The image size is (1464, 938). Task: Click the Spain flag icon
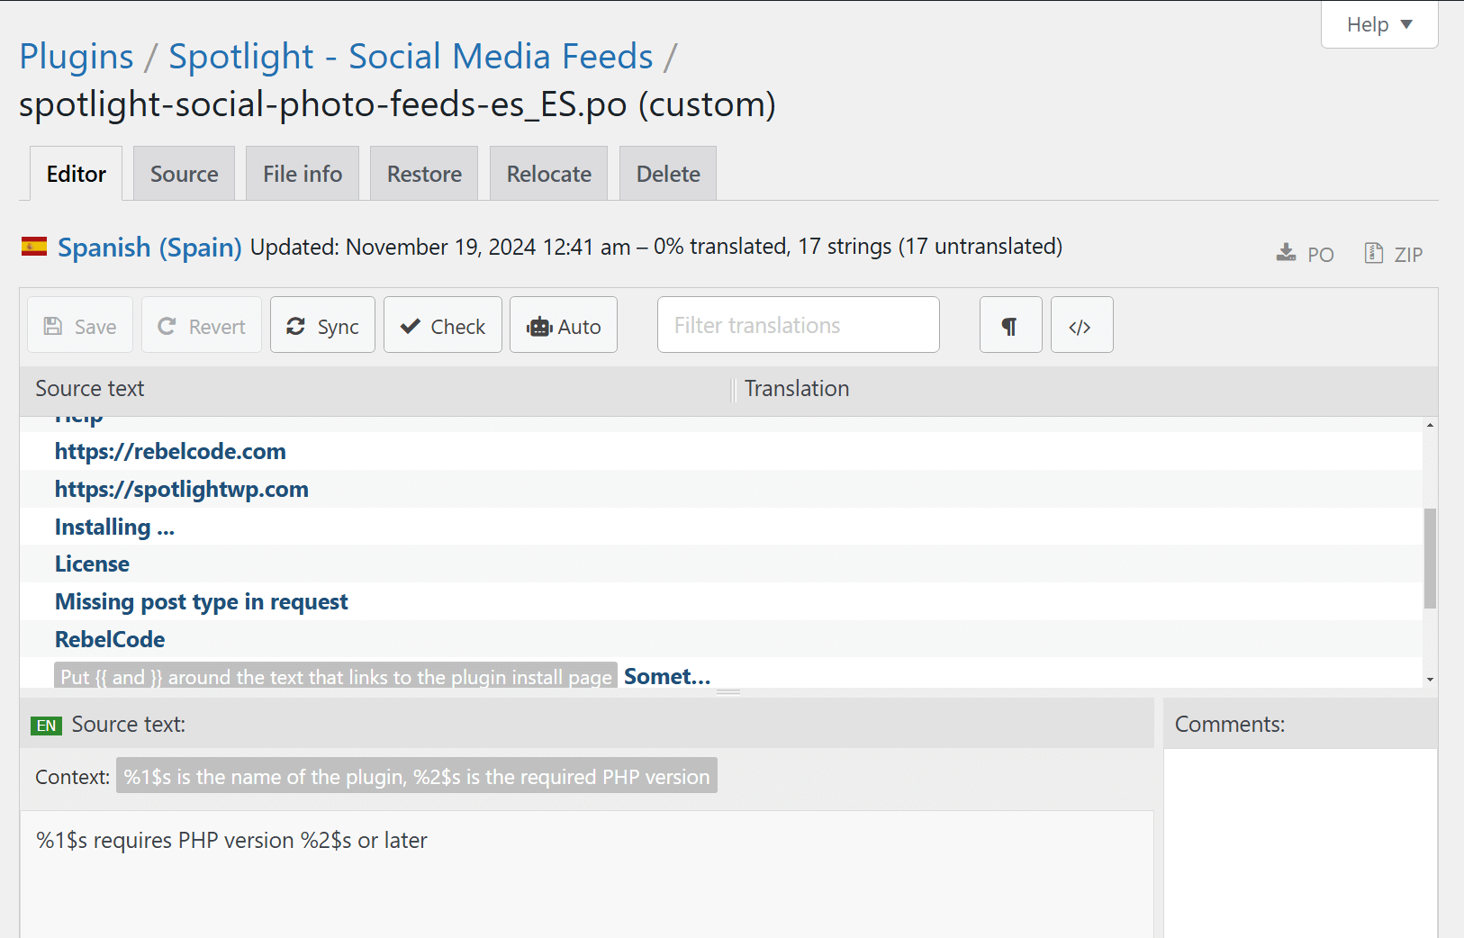coord(34,246)
